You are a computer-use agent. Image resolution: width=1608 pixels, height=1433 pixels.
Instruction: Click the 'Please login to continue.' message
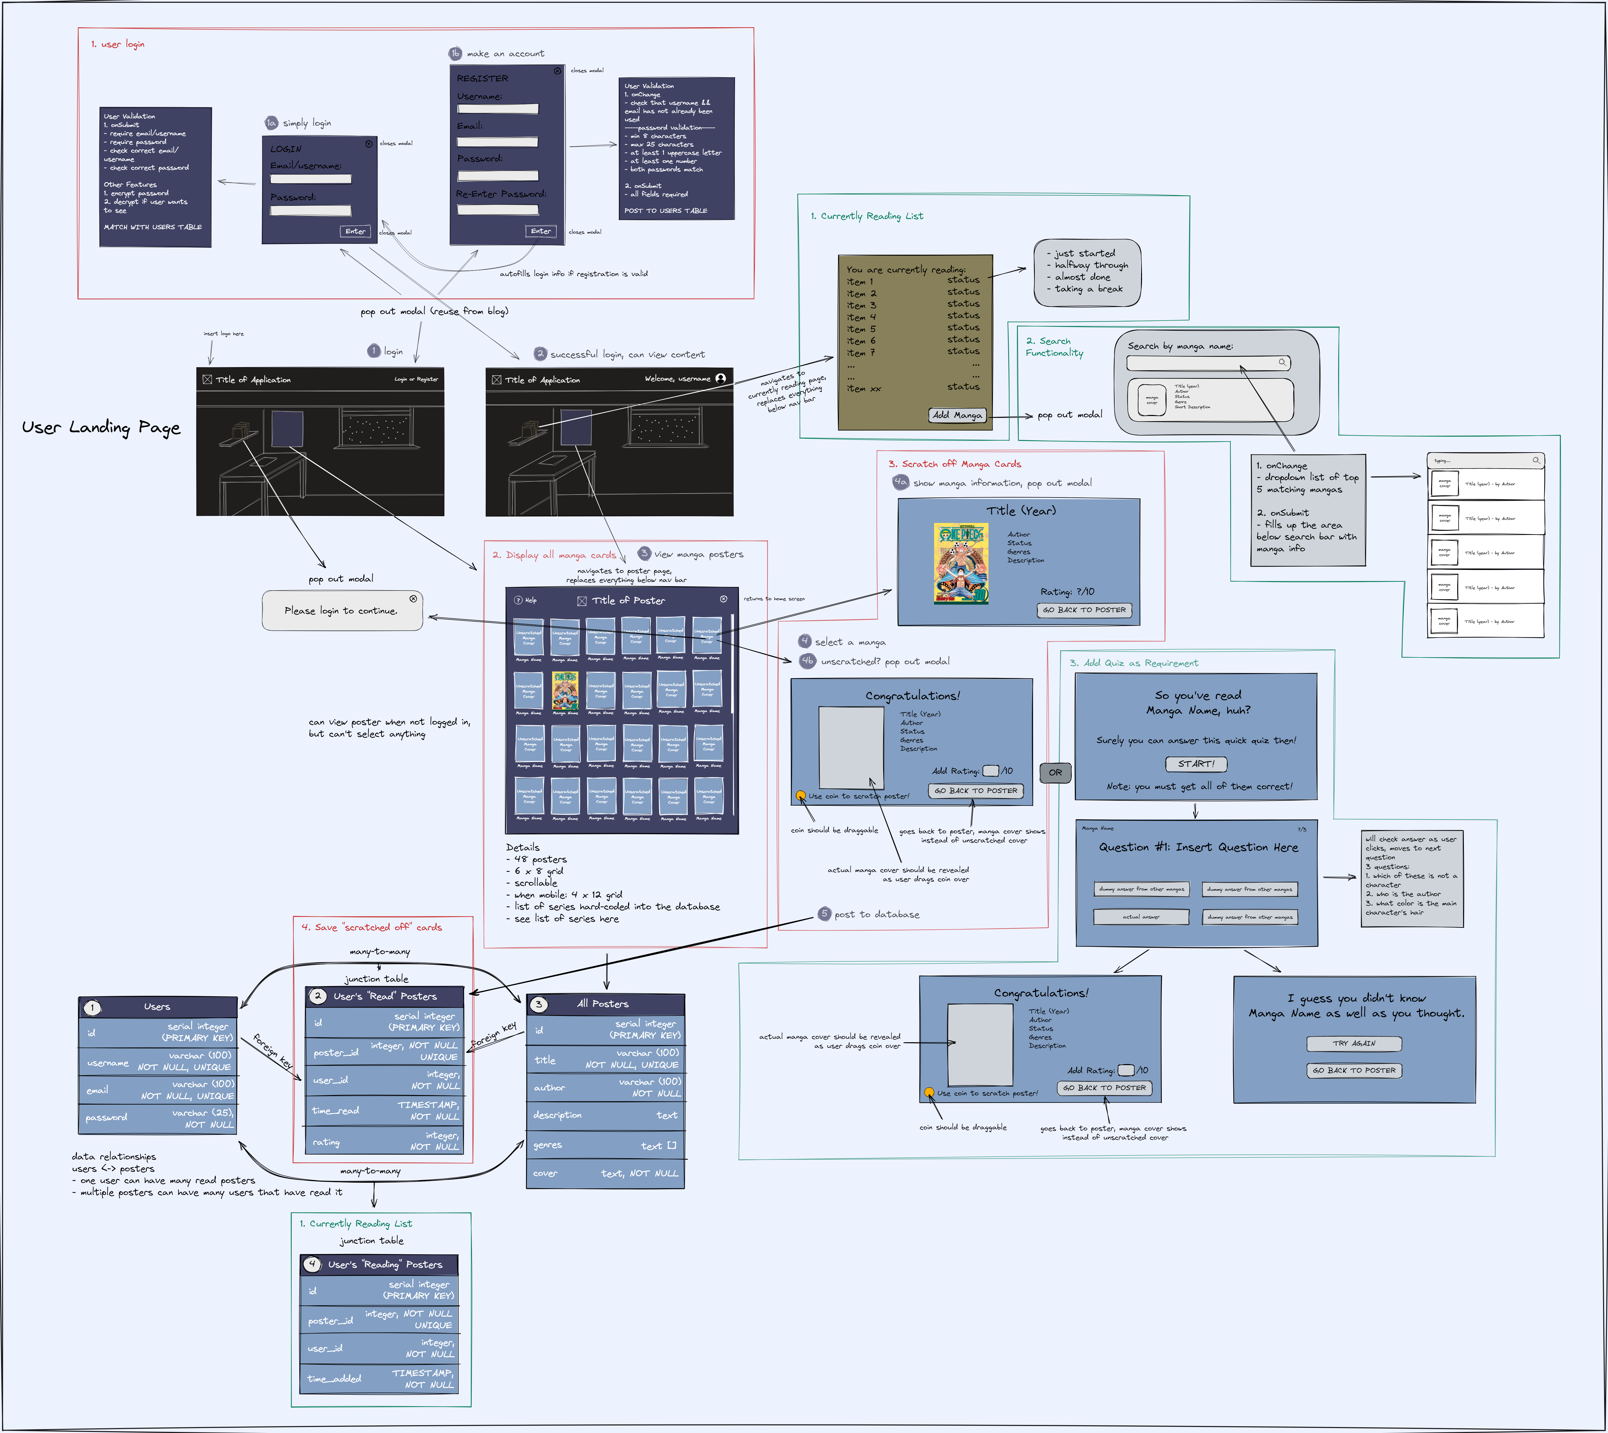tap(341, 611)
